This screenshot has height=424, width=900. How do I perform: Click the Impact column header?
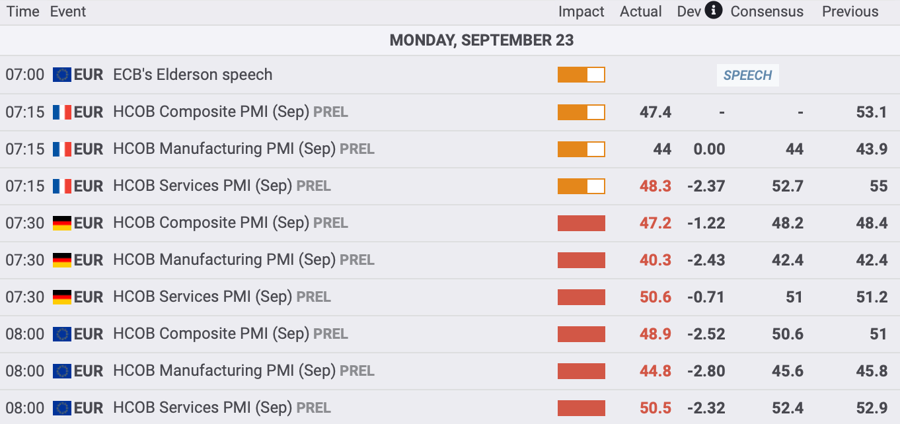coord(581,11)
